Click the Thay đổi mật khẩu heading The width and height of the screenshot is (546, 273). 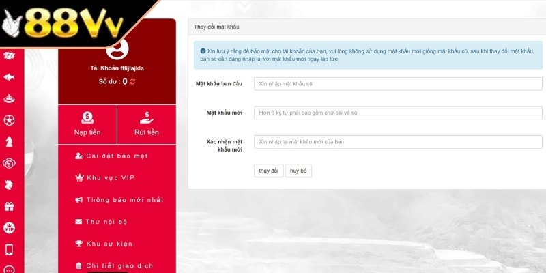[x=216, y=27]
